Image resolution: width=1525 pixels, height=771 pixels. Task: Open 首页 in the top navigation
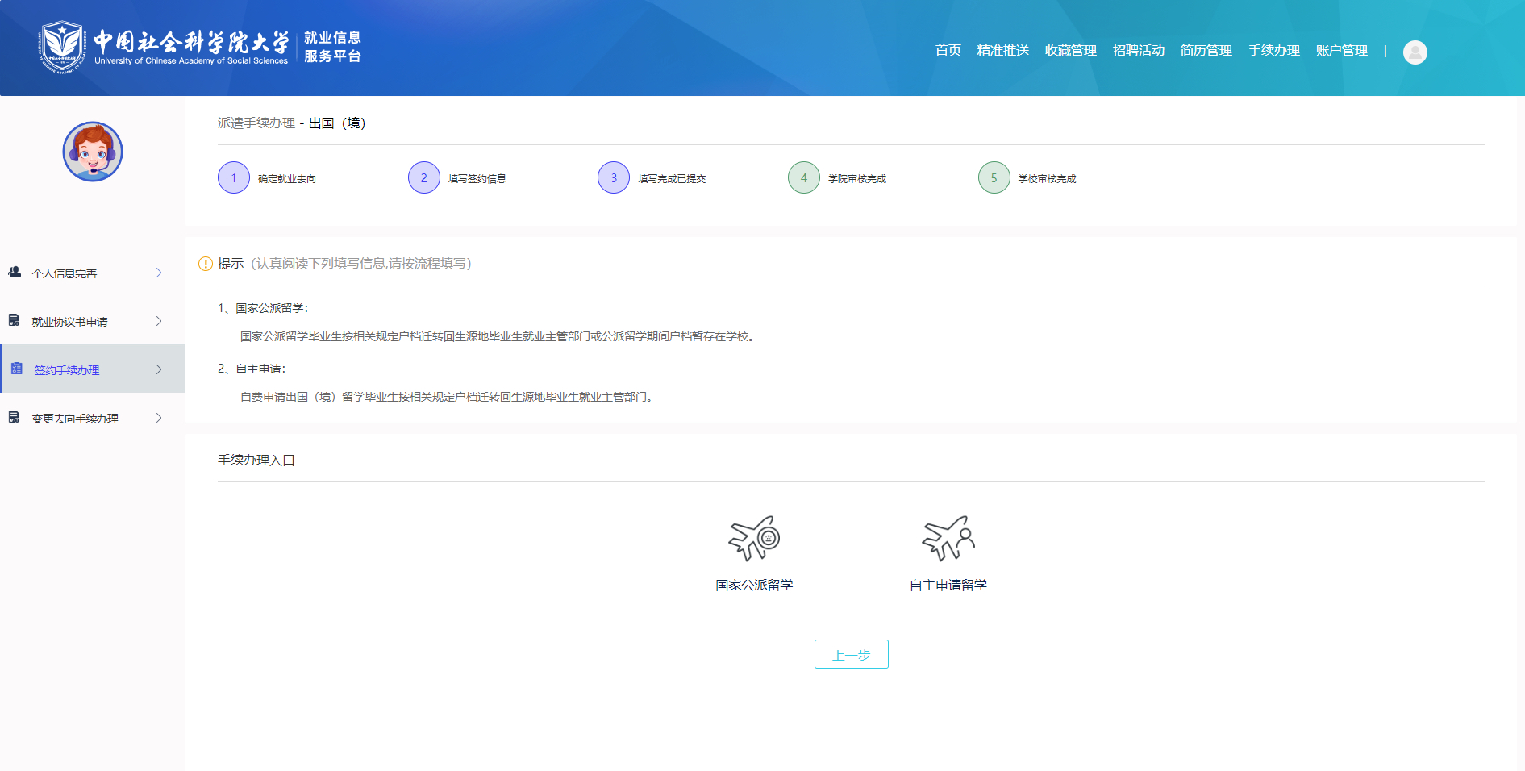(x=948, y=51)
